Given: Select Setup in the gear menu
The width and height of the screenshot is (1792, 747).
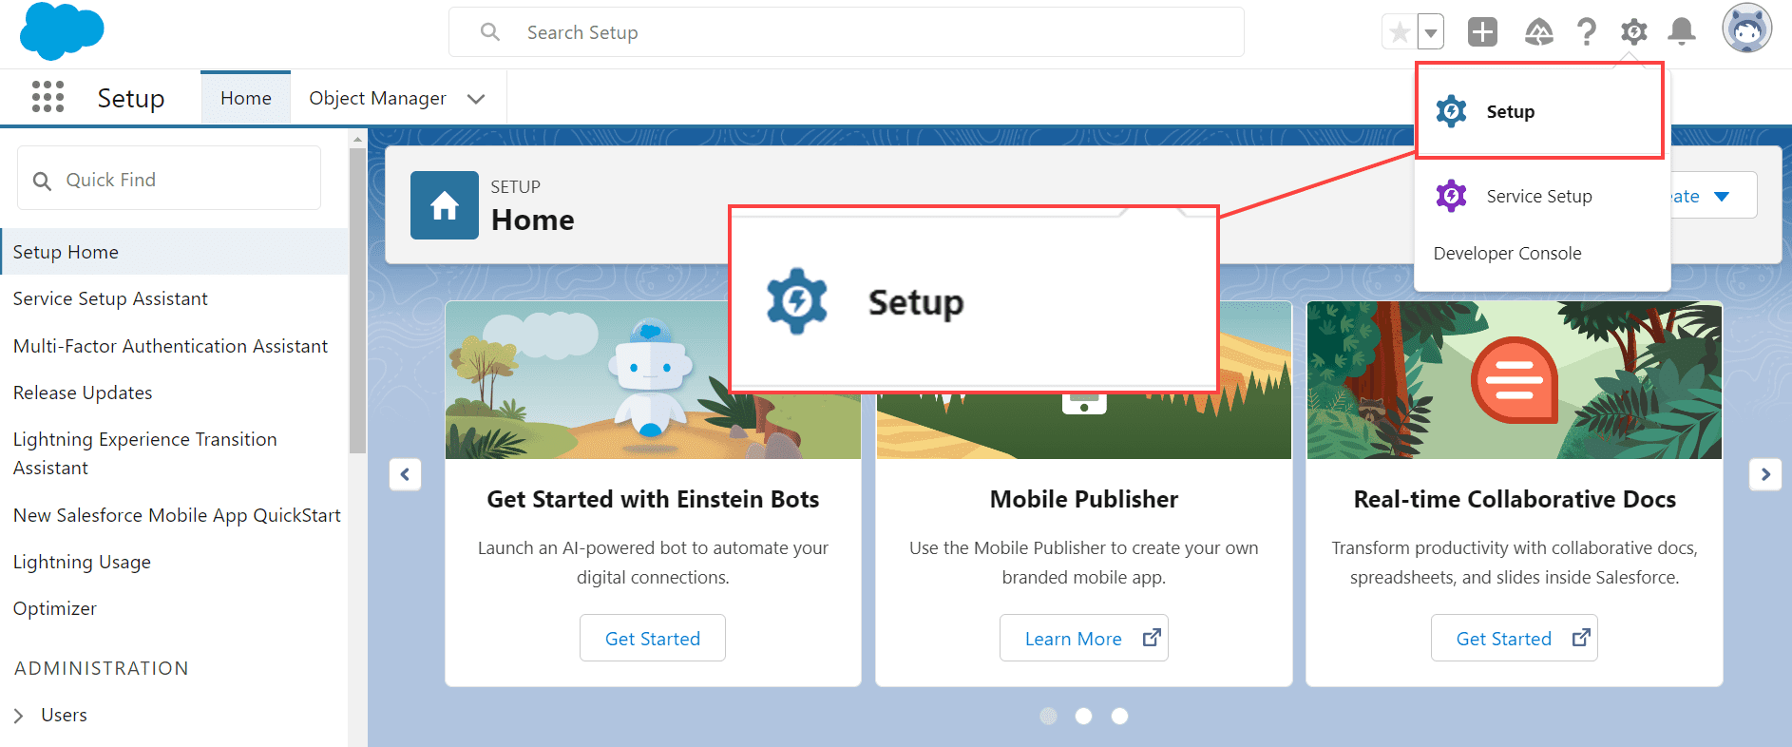Looking at the screenshot, I should pos(1539,111).
